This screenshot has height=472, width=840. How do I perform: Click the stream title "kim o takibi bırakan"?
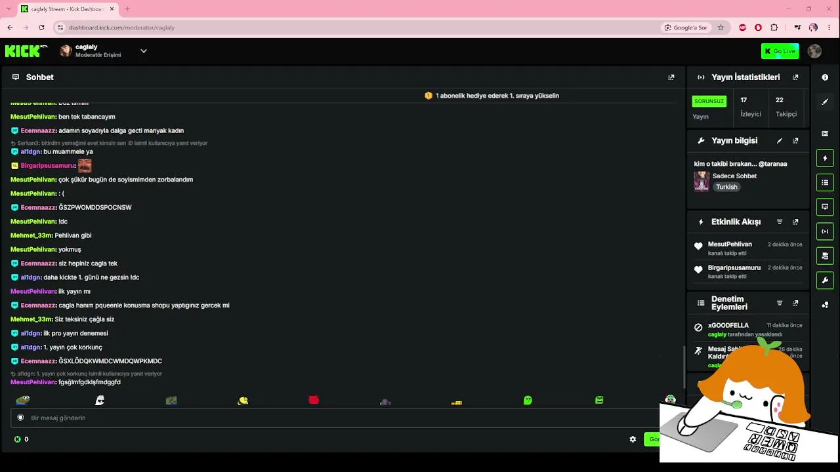pyautogui.click(x=740, y=164)
